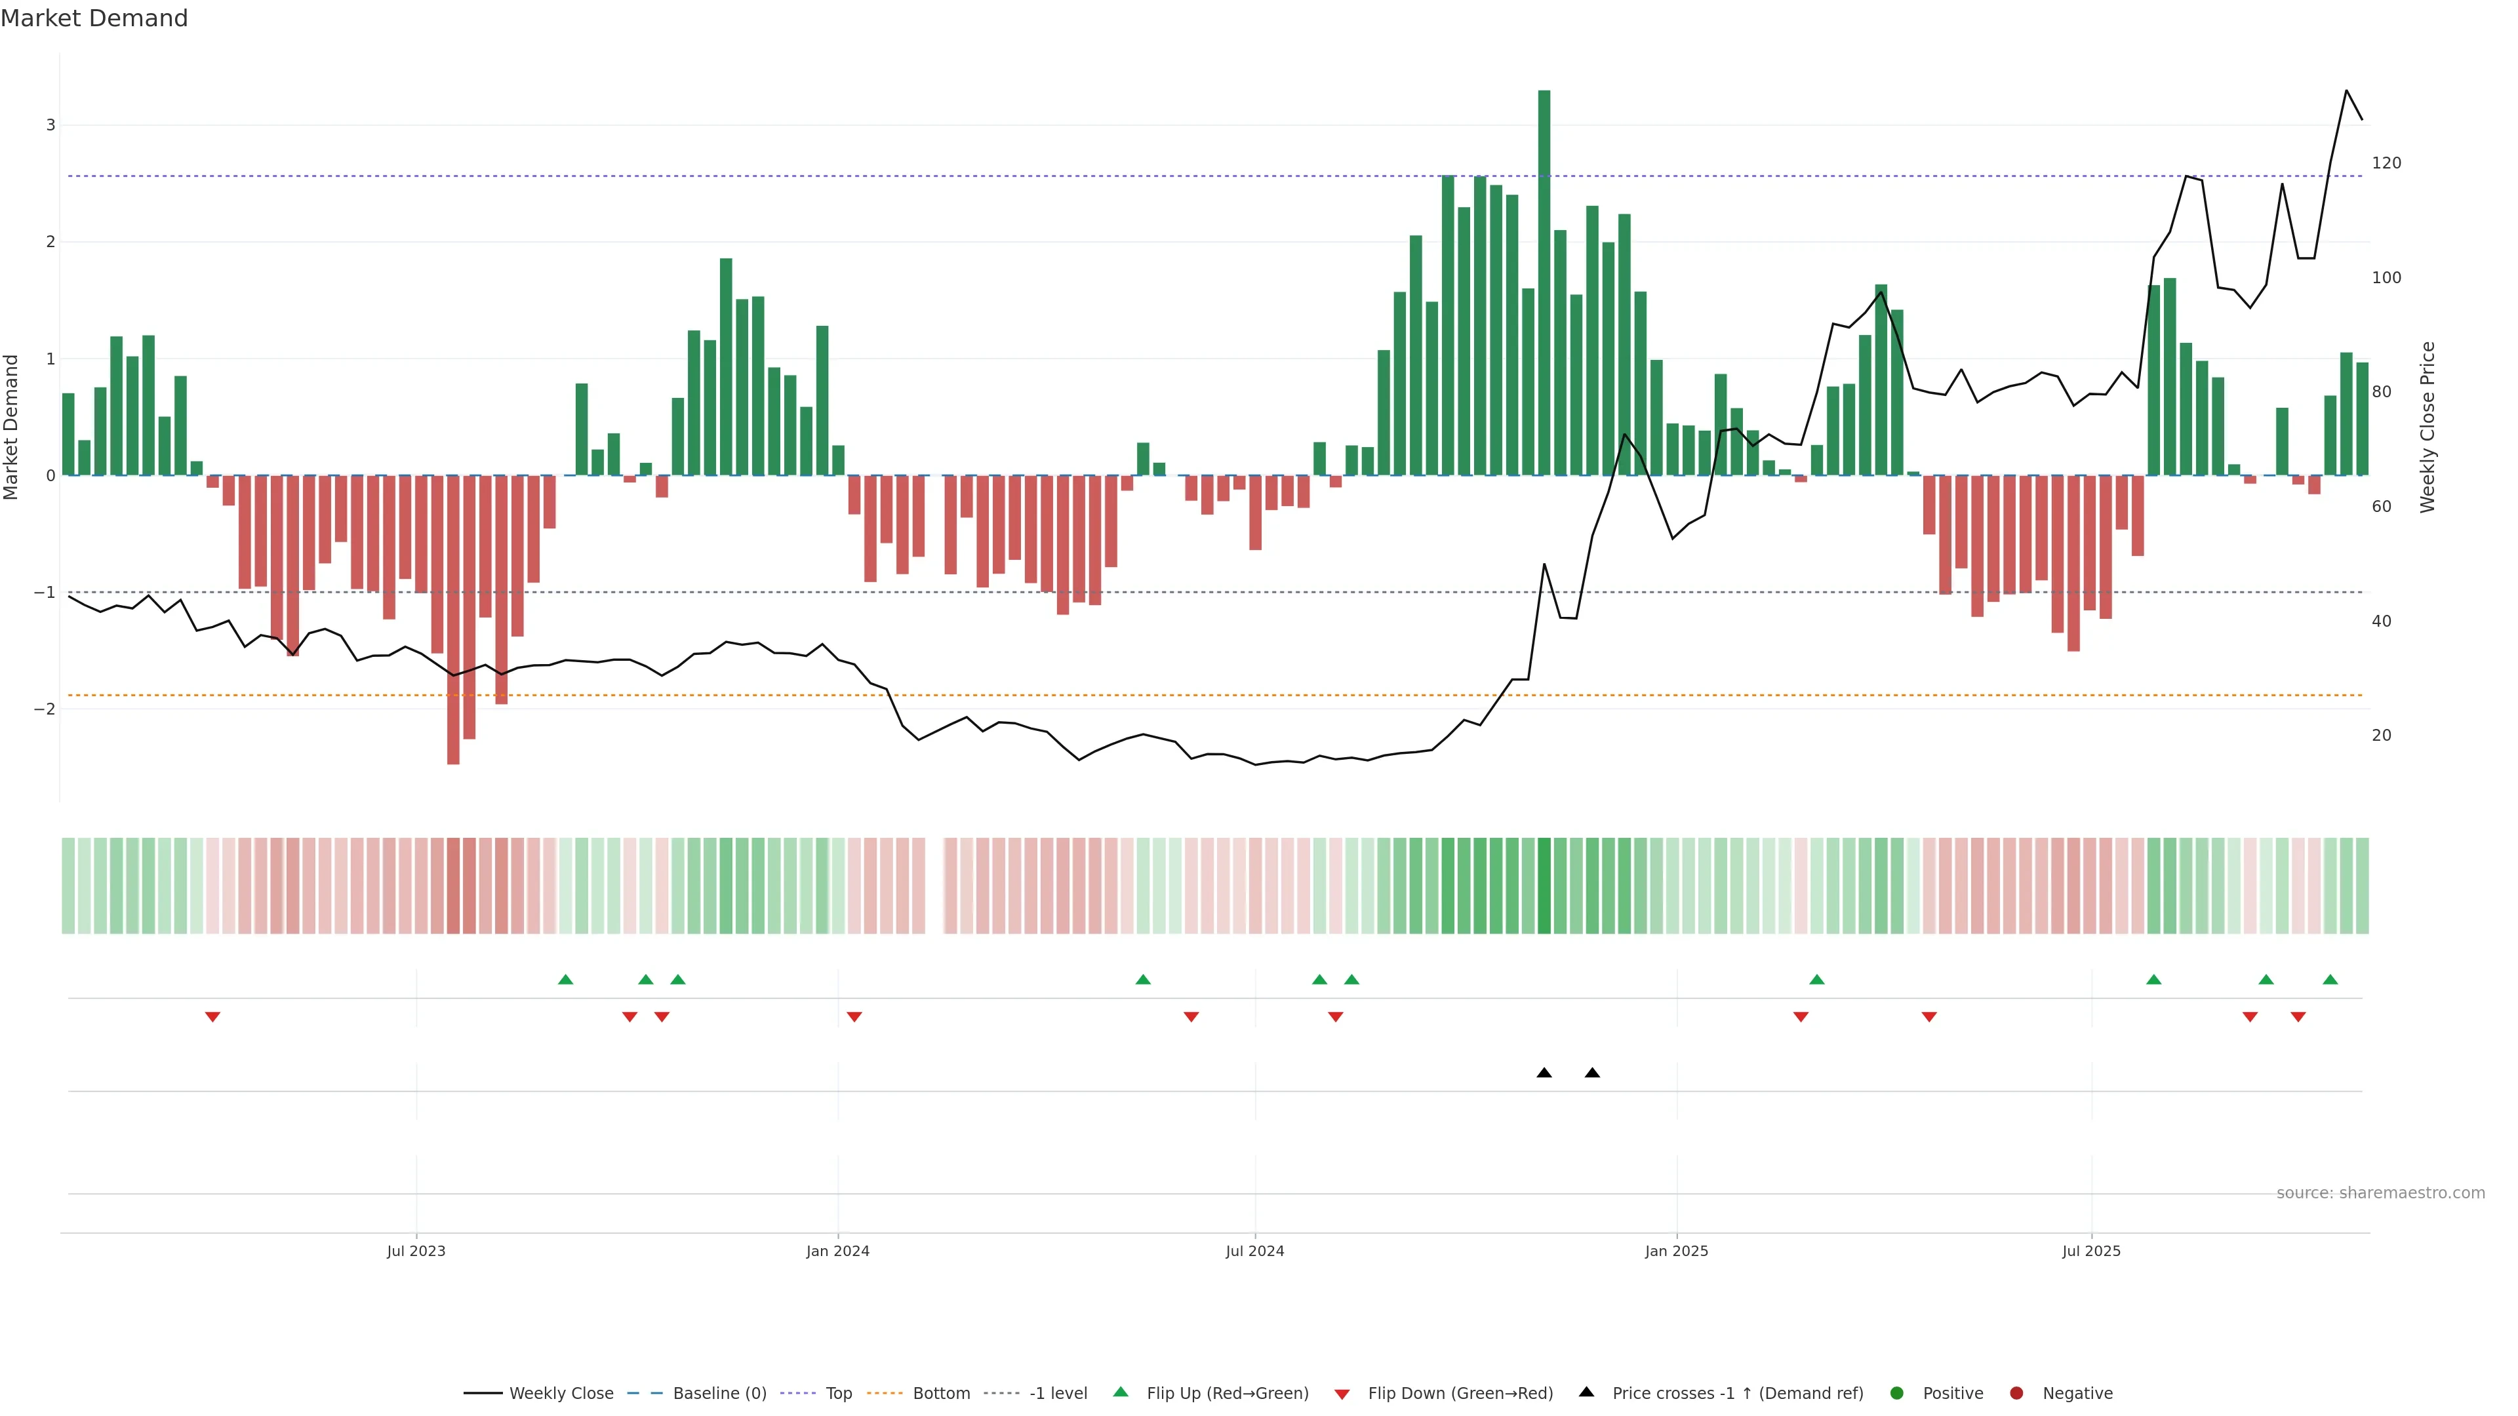Hide the Top dotted line via legend
The width and height of the screenshot is (2518, 1416).
click(x=838, y=1394)
